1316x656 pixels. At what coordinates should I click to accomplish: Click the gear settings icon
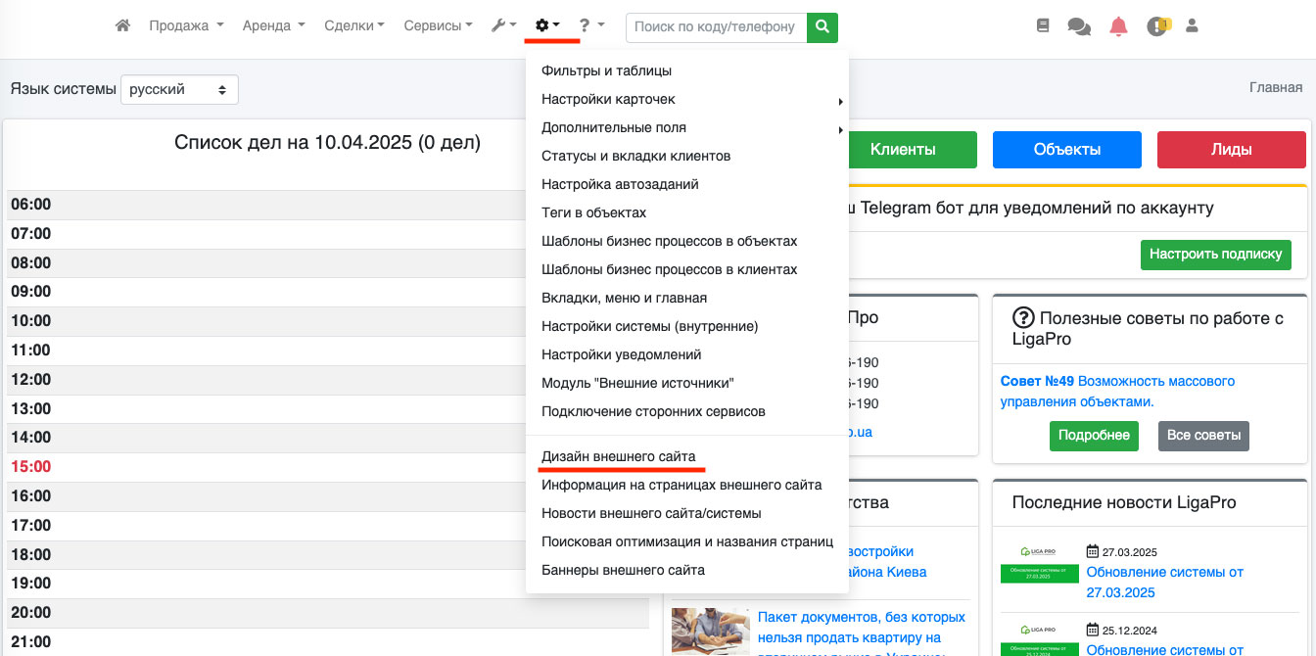pos(546,26)
